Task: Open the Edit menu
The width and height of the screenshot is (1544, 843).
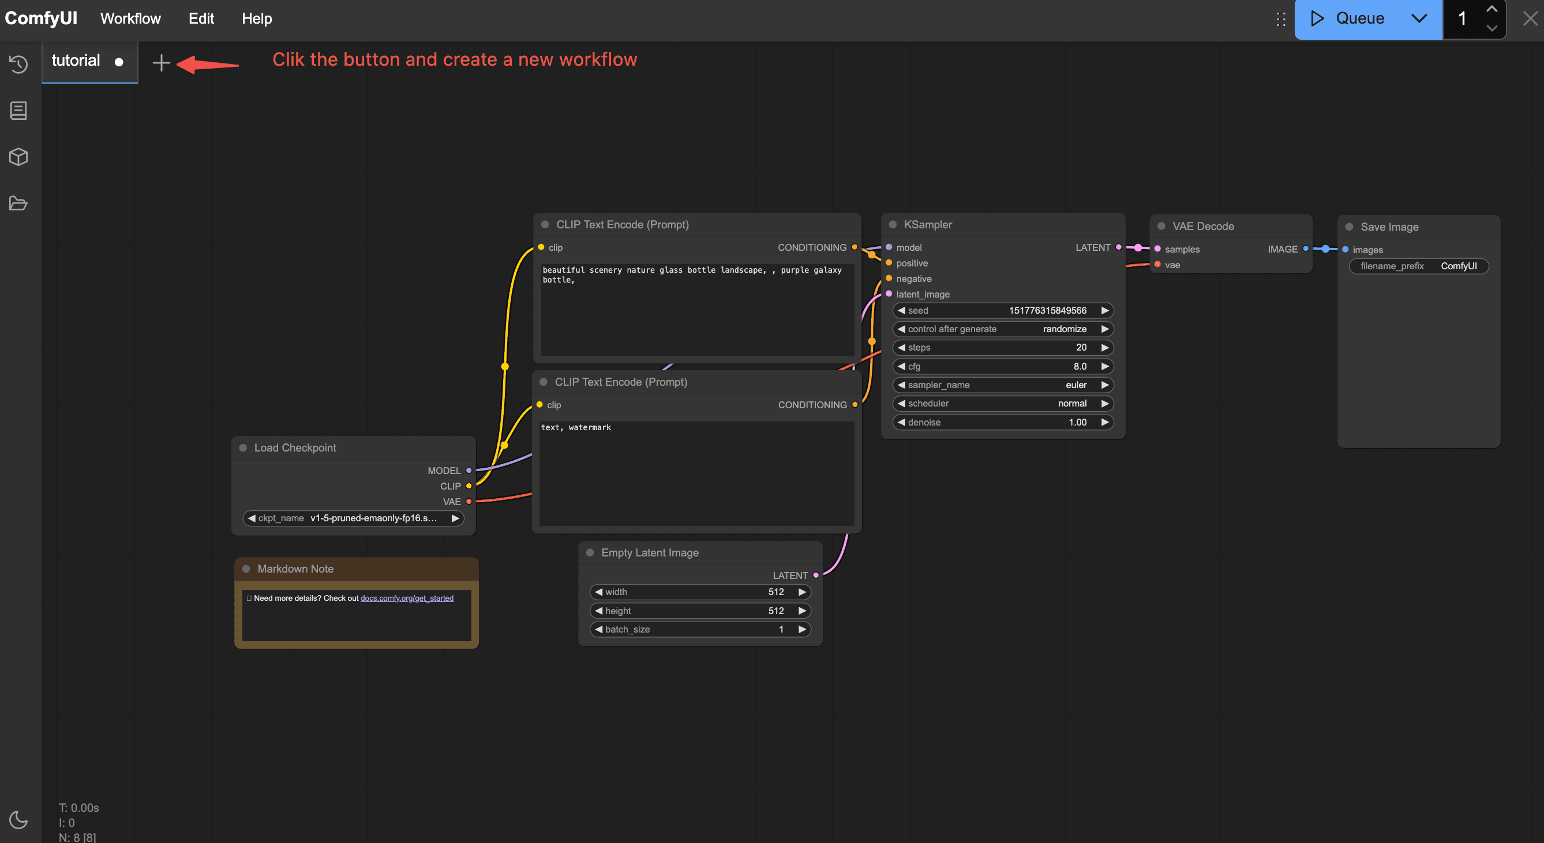Action: 200,18
